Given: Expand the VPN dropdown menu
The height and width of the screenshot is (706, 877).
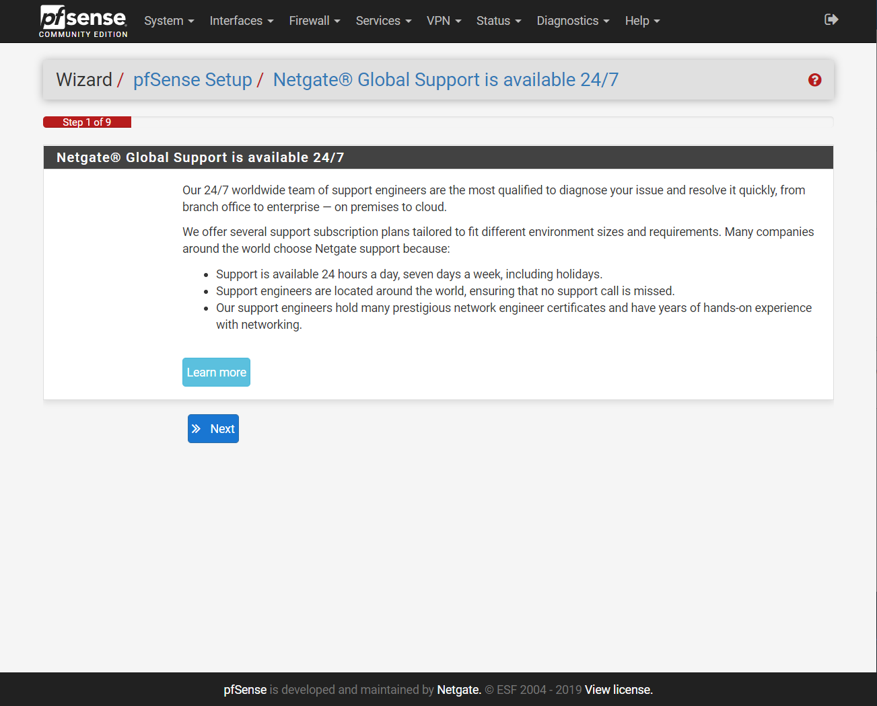Looking at the screenshot, I should 444,21.
